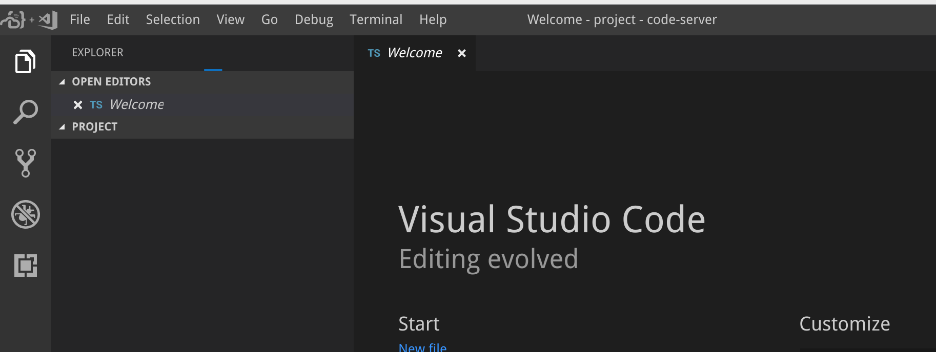This screenshot has width=936, height=352.
Task: Open the Explorer view in activity bar
Action: 25,61
